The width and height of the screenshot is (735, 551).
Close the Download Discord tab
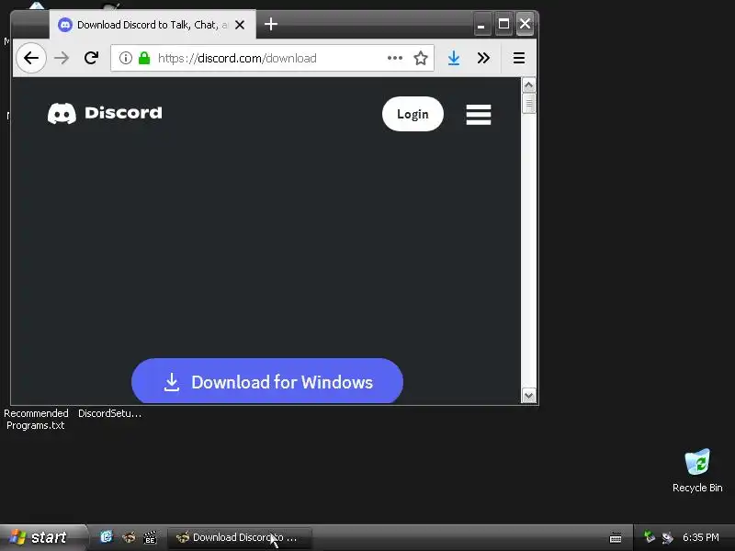coord(240,25)
